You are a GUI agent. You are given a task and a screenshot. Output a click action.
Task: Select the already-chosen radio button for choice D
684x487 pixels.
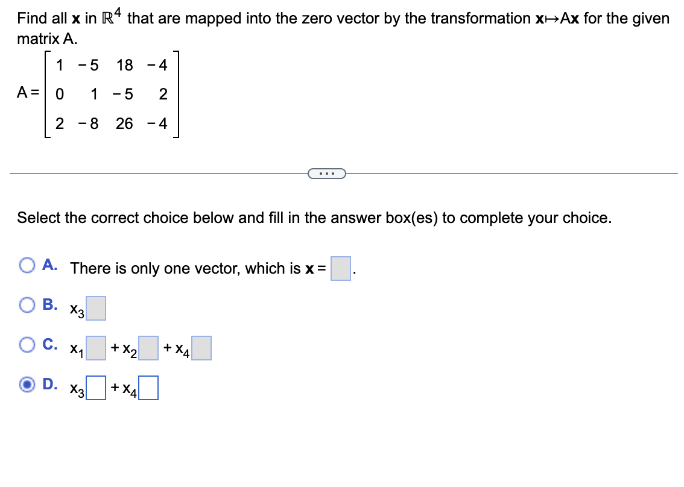tap(27, 386)
